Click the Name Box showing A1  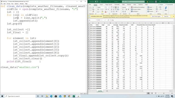pyautogui.click(x=92, y=20)
